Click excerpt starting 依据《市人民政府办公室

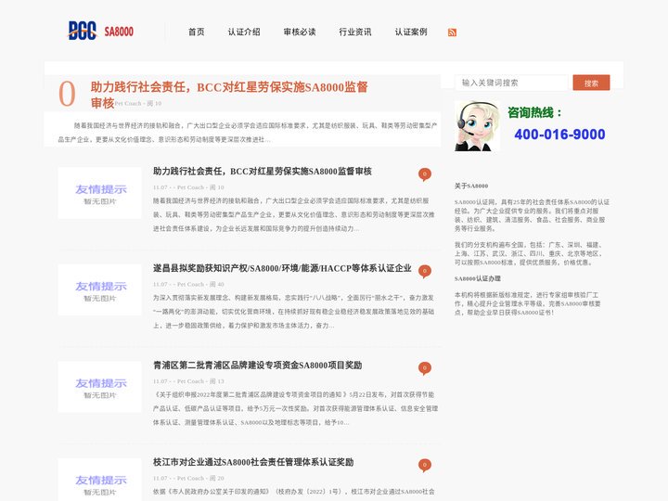[294, 492]
